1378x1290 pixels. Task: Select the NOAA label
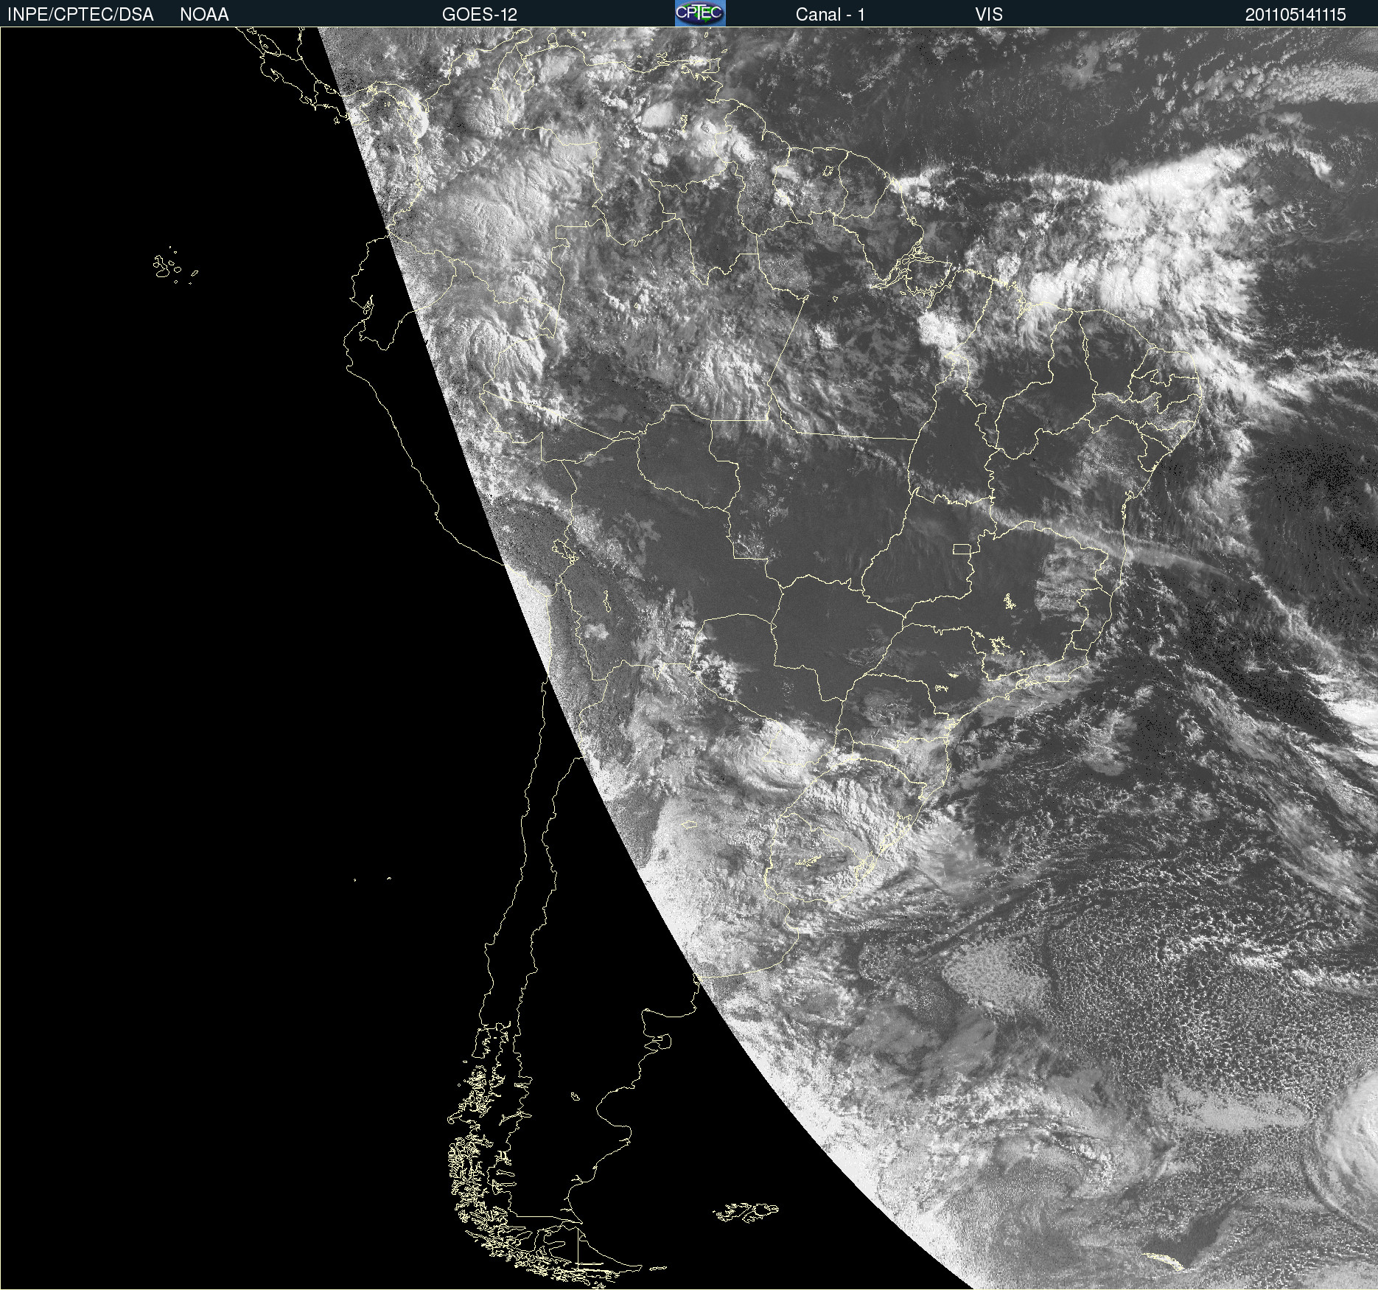tap(204, 15)
